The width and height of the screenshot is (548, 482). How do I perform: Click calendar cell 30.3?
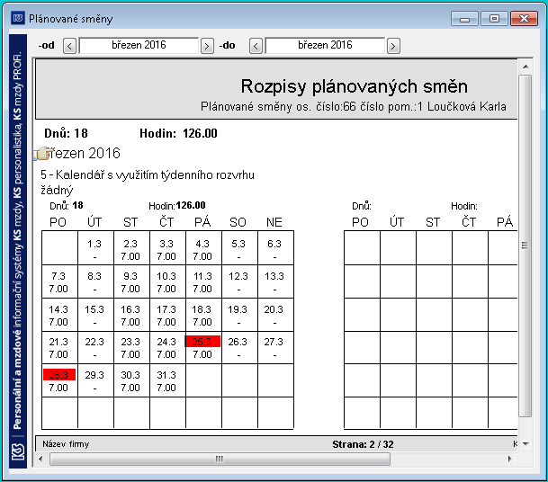[131, 380]
